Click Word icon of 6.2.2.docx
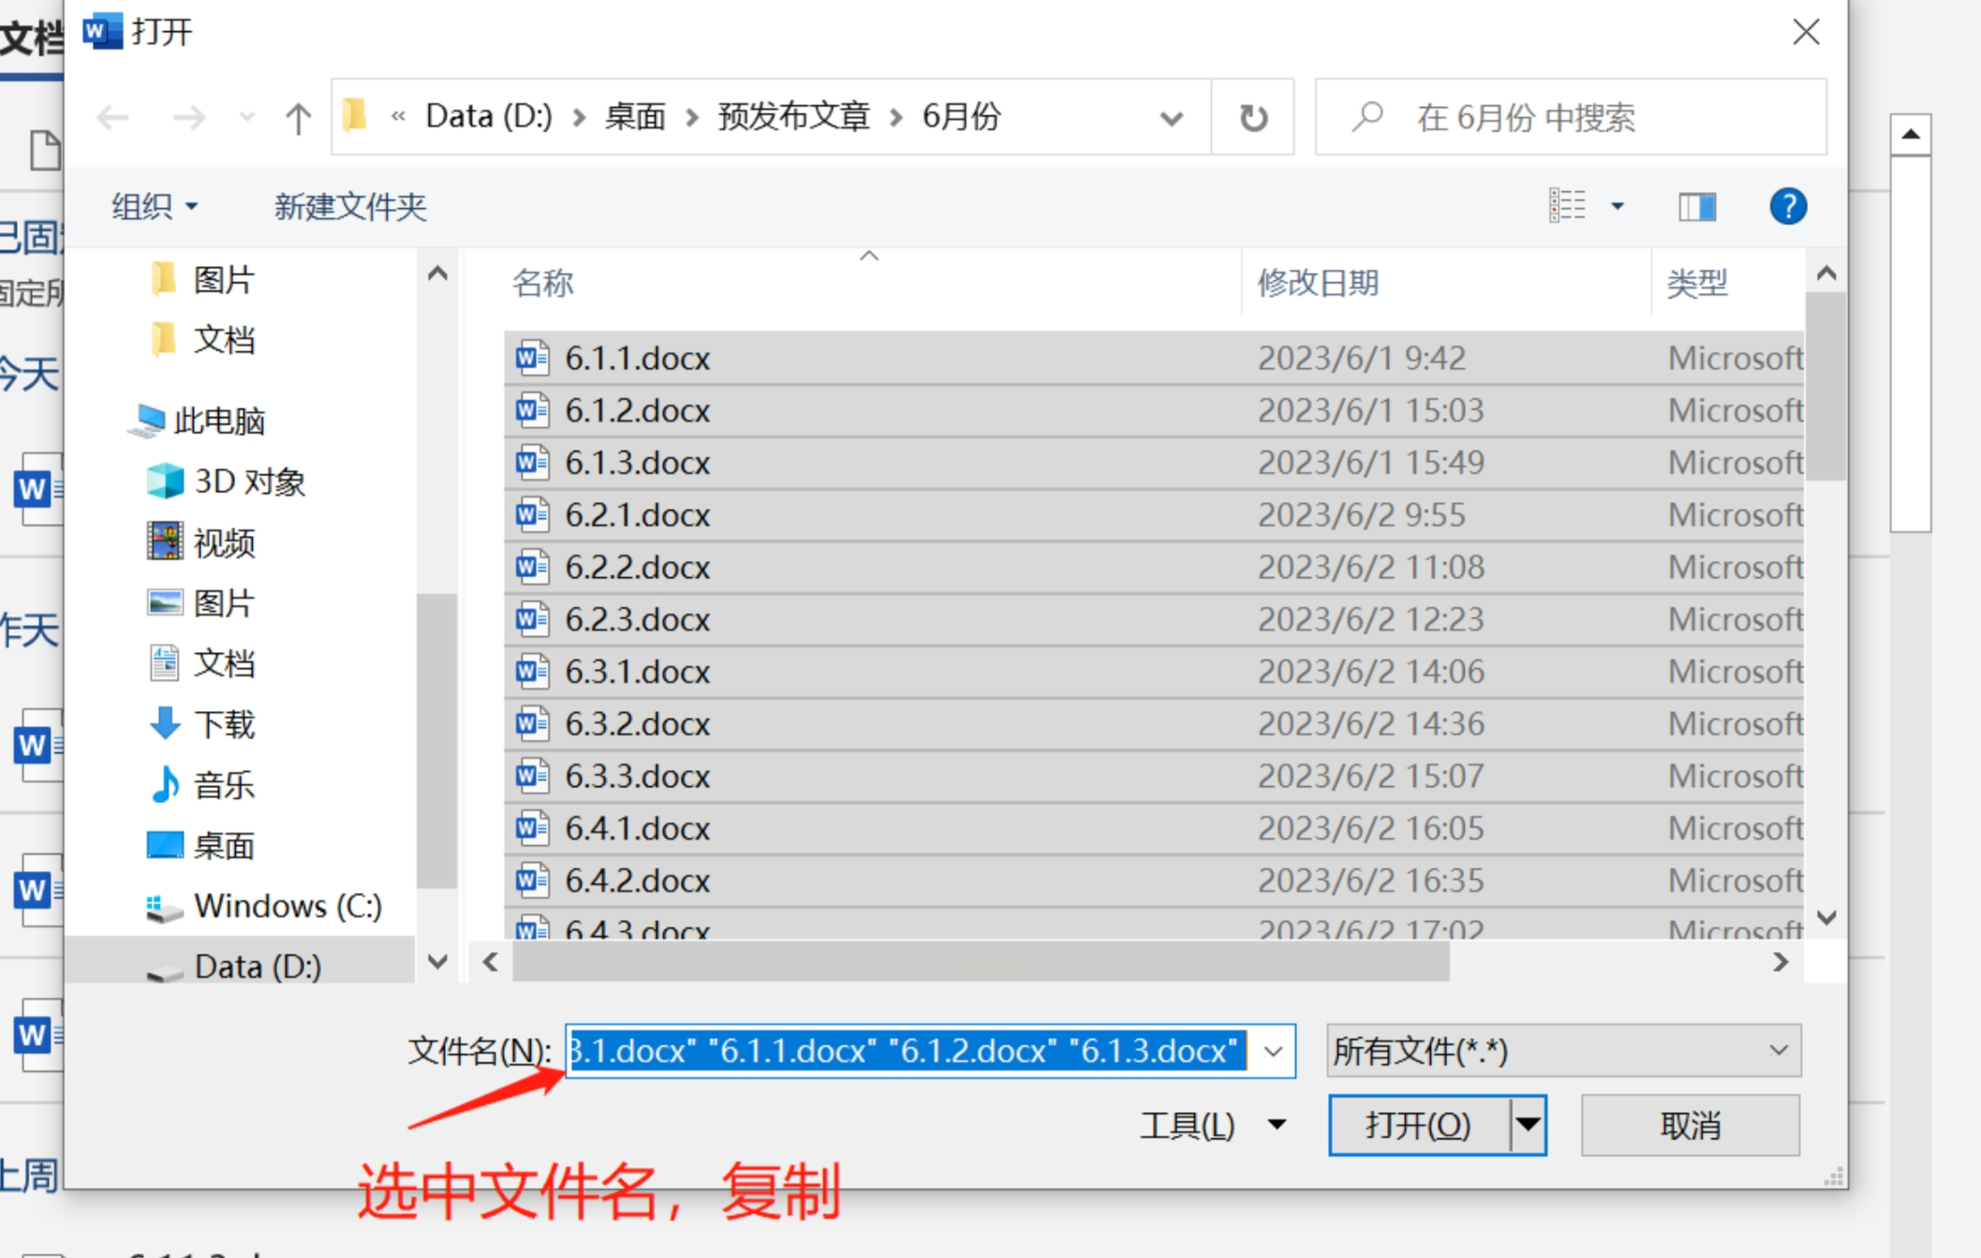Image resolution: width=1981 pixels, height=1258 pixels. (x=532, y=567)
